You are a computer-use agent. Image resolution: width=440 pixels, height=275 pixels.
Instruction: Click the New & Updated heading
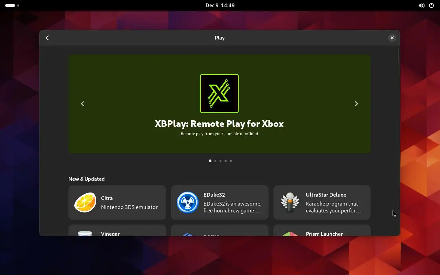point(86,179)
